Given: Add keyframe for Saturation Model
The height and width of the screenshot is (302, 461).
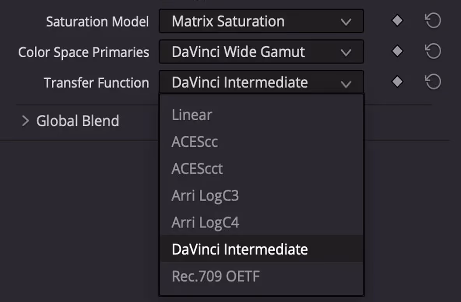Looking at the screenshot, I should 397,21.
